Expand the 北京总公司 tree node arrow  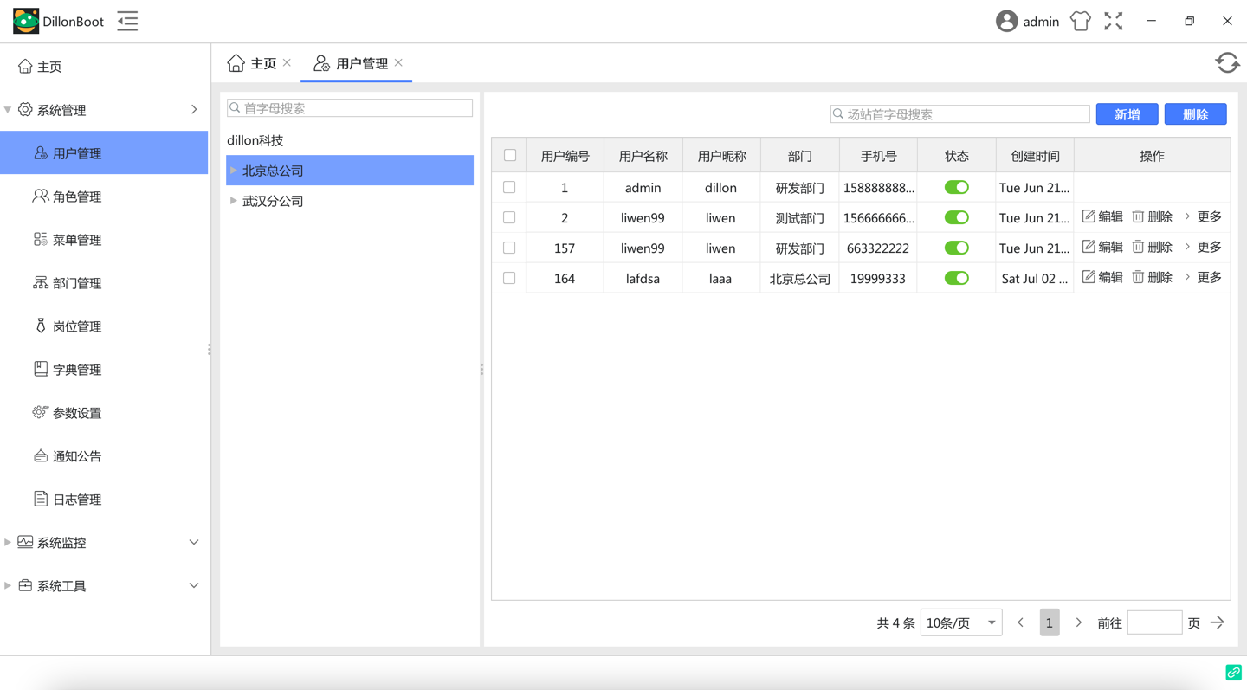[x=233, y=171]
